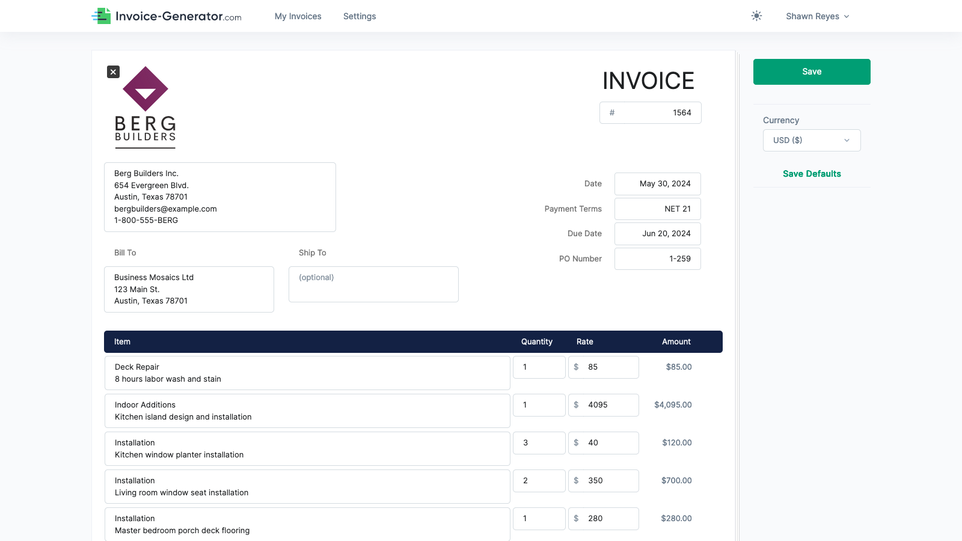Expand the Shawn Reyes account menu
The width and height of the screenshot is (962, 541).
(818, 16)
